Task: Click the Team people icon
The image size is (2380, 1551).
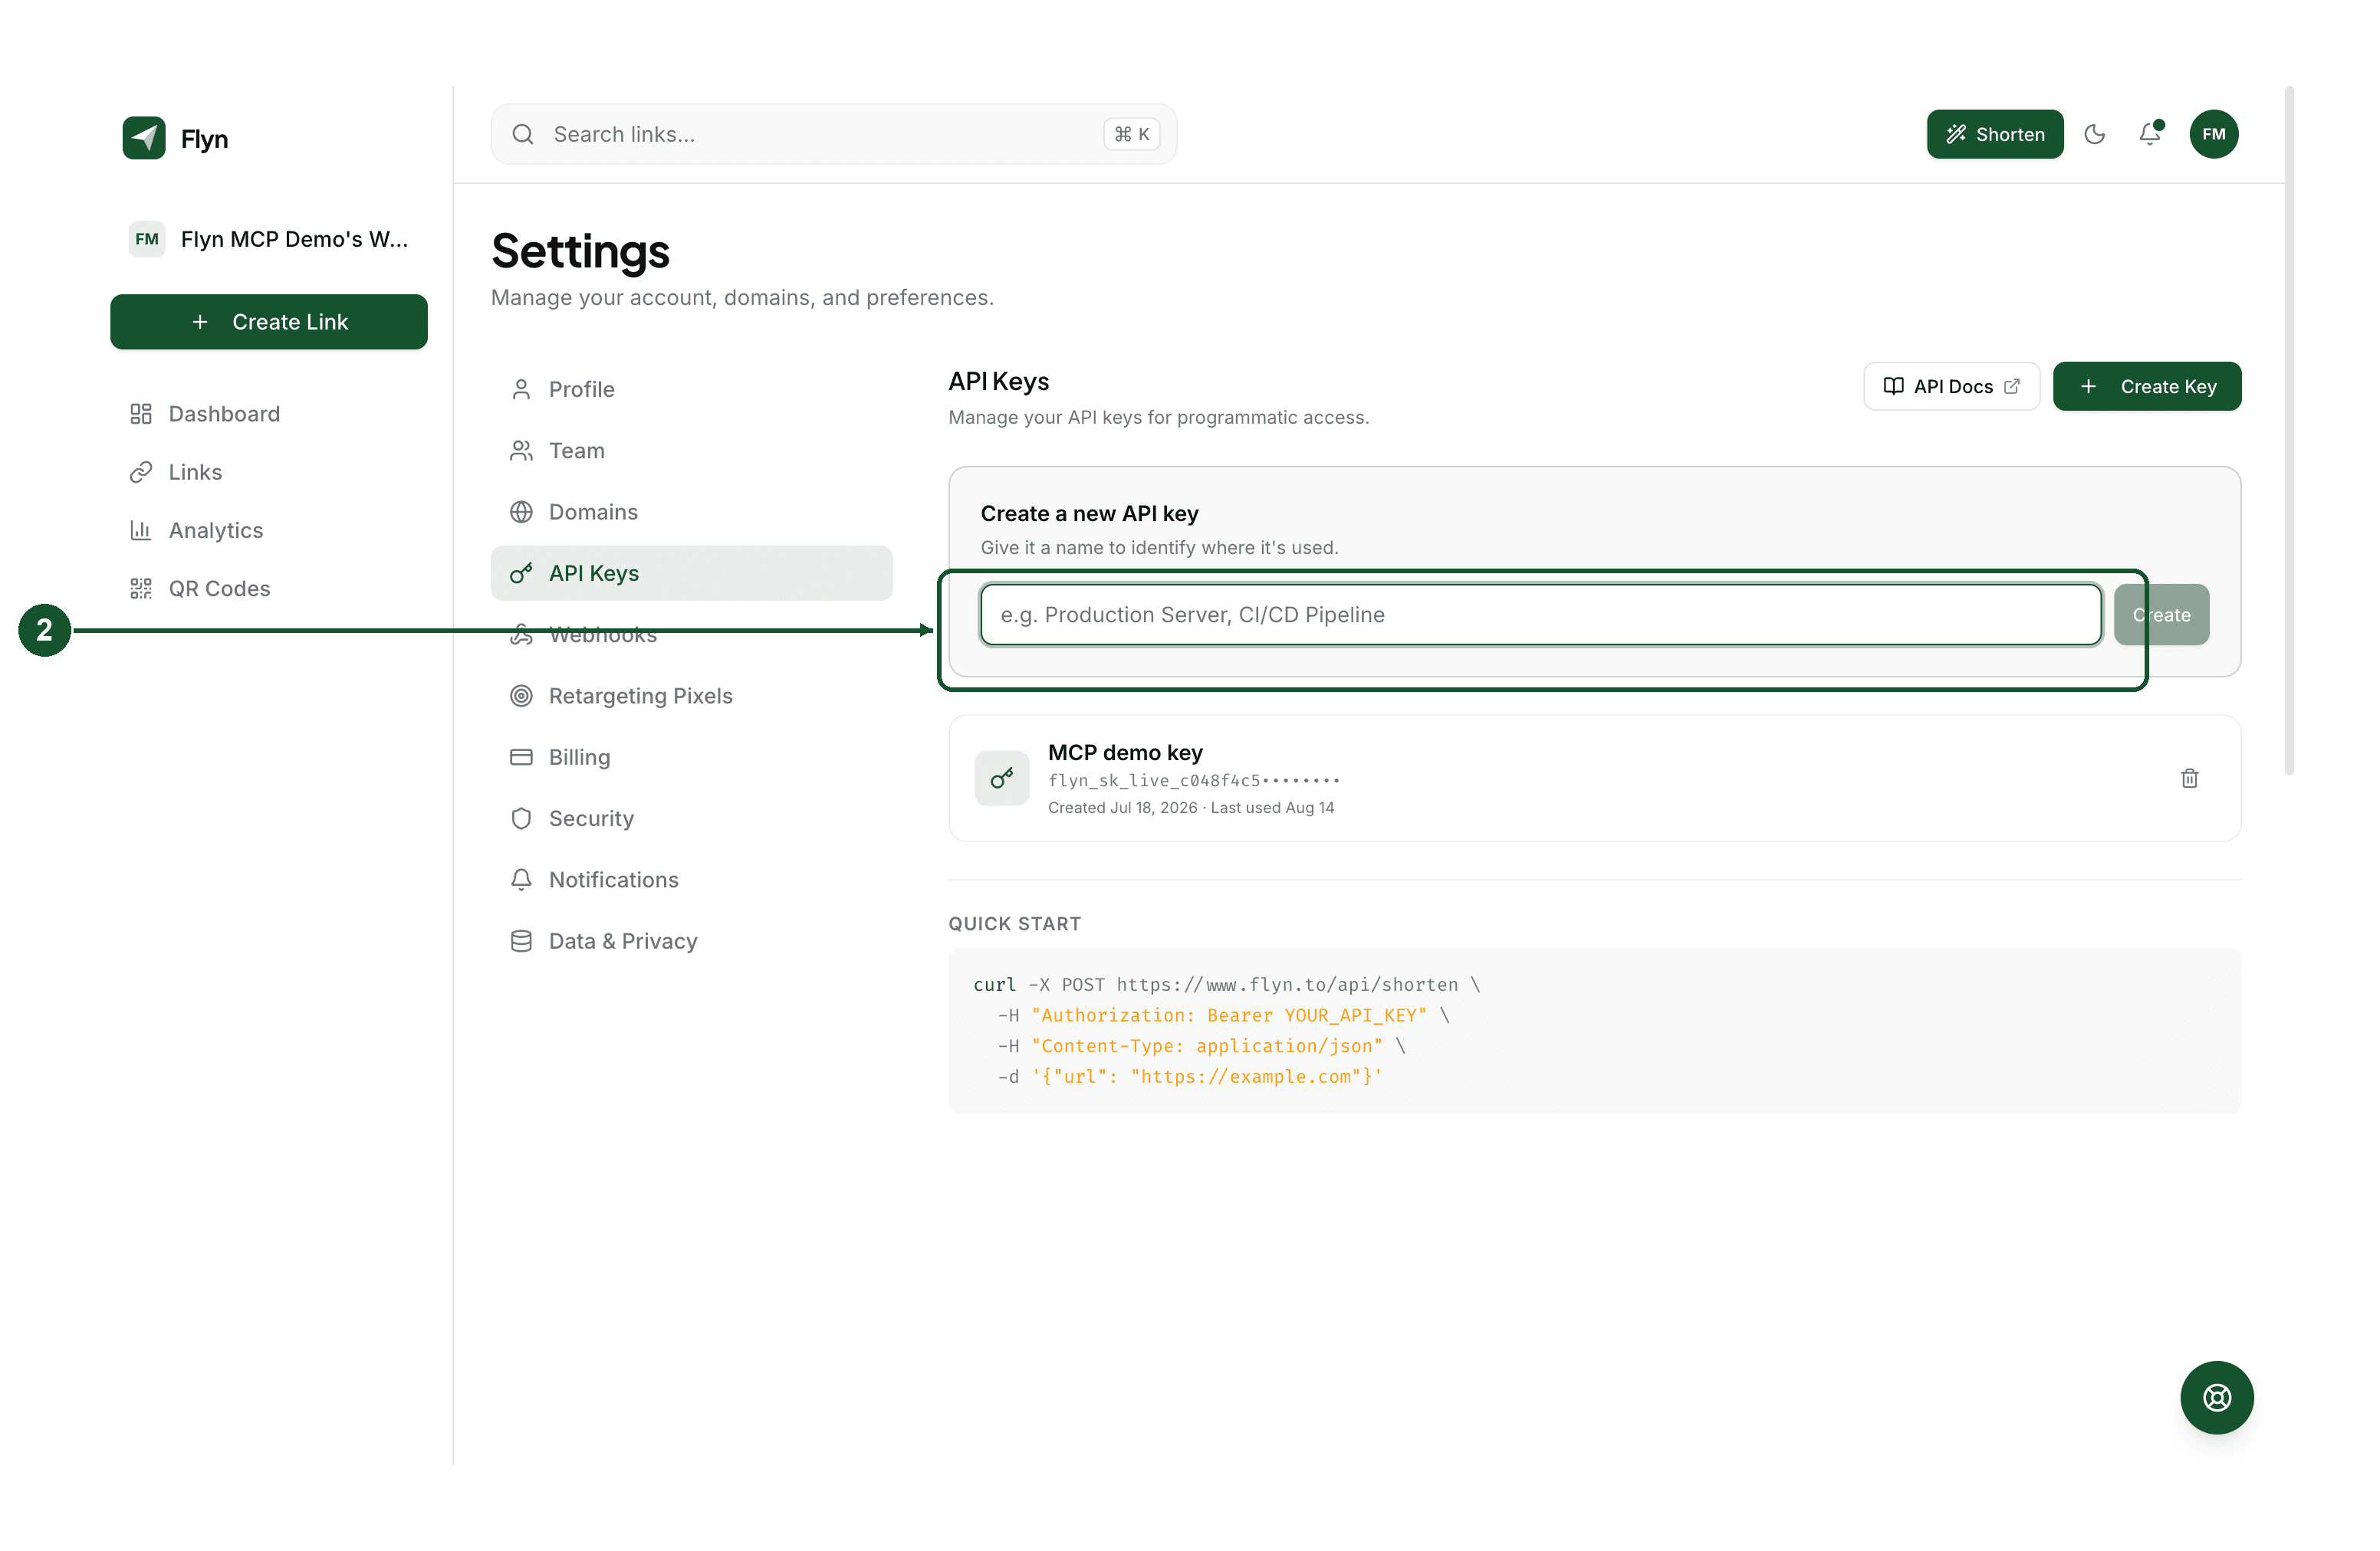Action: (521, 451)
